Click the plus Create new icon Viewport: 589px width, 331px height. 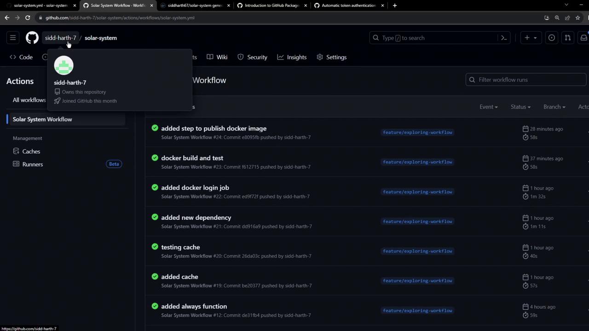pyautogui.click(x=527, y=38)
